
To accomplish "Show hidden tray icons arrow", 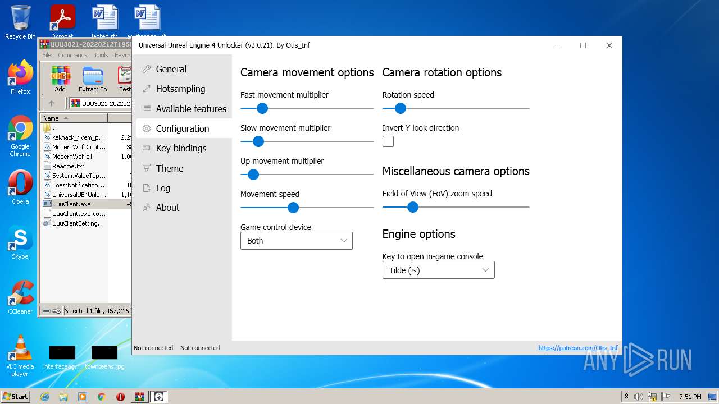I will (626, 397).
